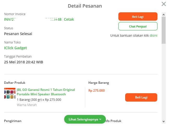170x127 pixels.
Task: Click the scrollbar down arrow
Action: [x=163, y=121]
